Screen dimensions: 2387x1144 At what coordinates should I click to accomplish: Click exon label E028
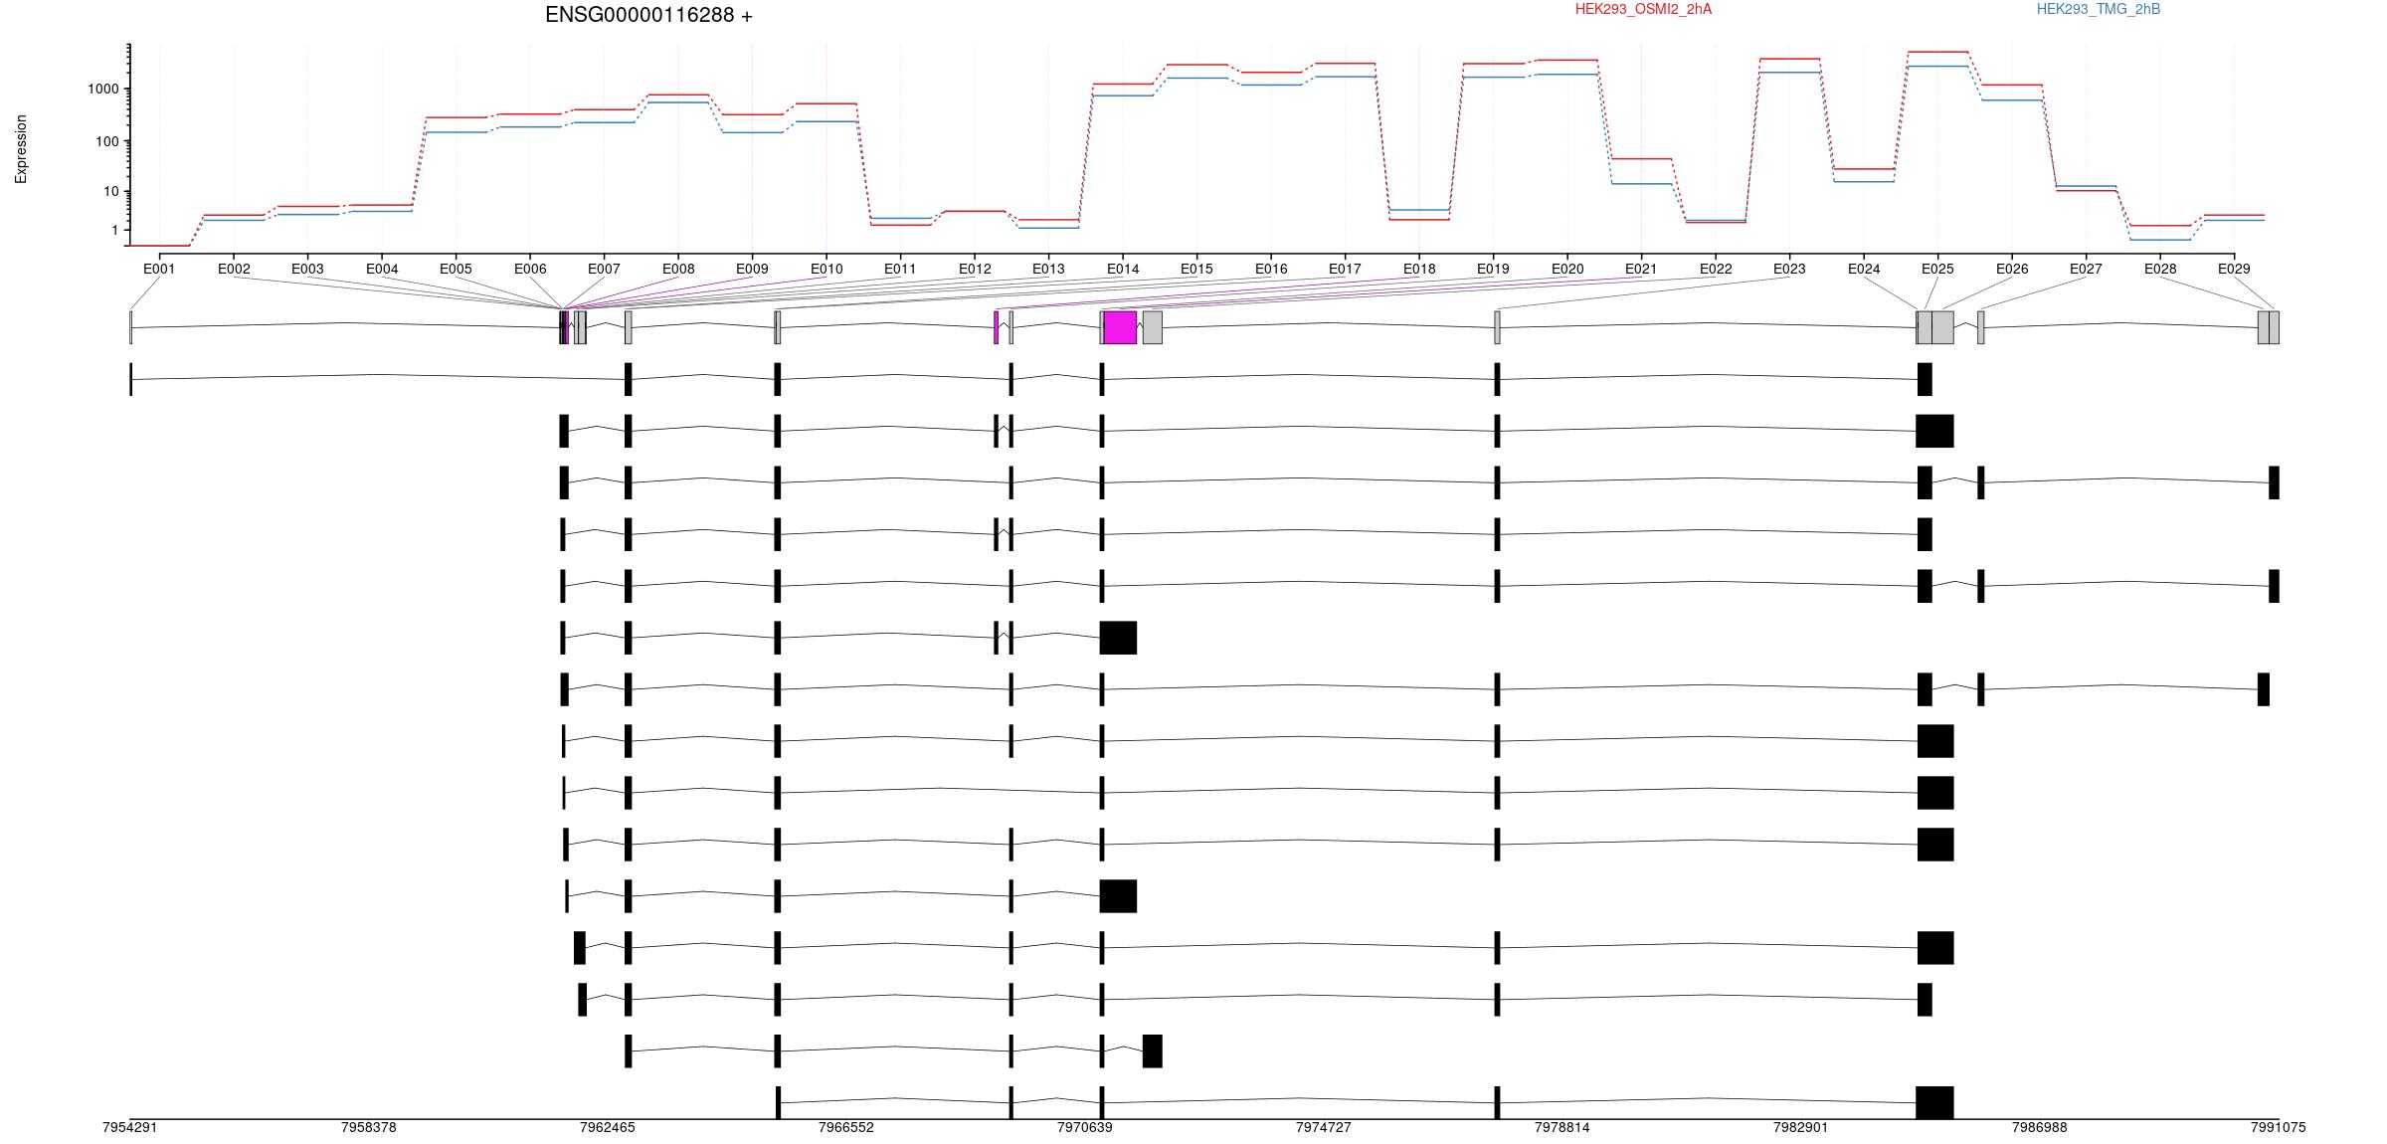click(2160, 269)
